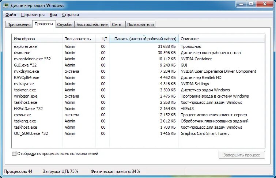Click Диспетчер окон рабочего стола description
276x178 pixels.
tap(211, 53)
